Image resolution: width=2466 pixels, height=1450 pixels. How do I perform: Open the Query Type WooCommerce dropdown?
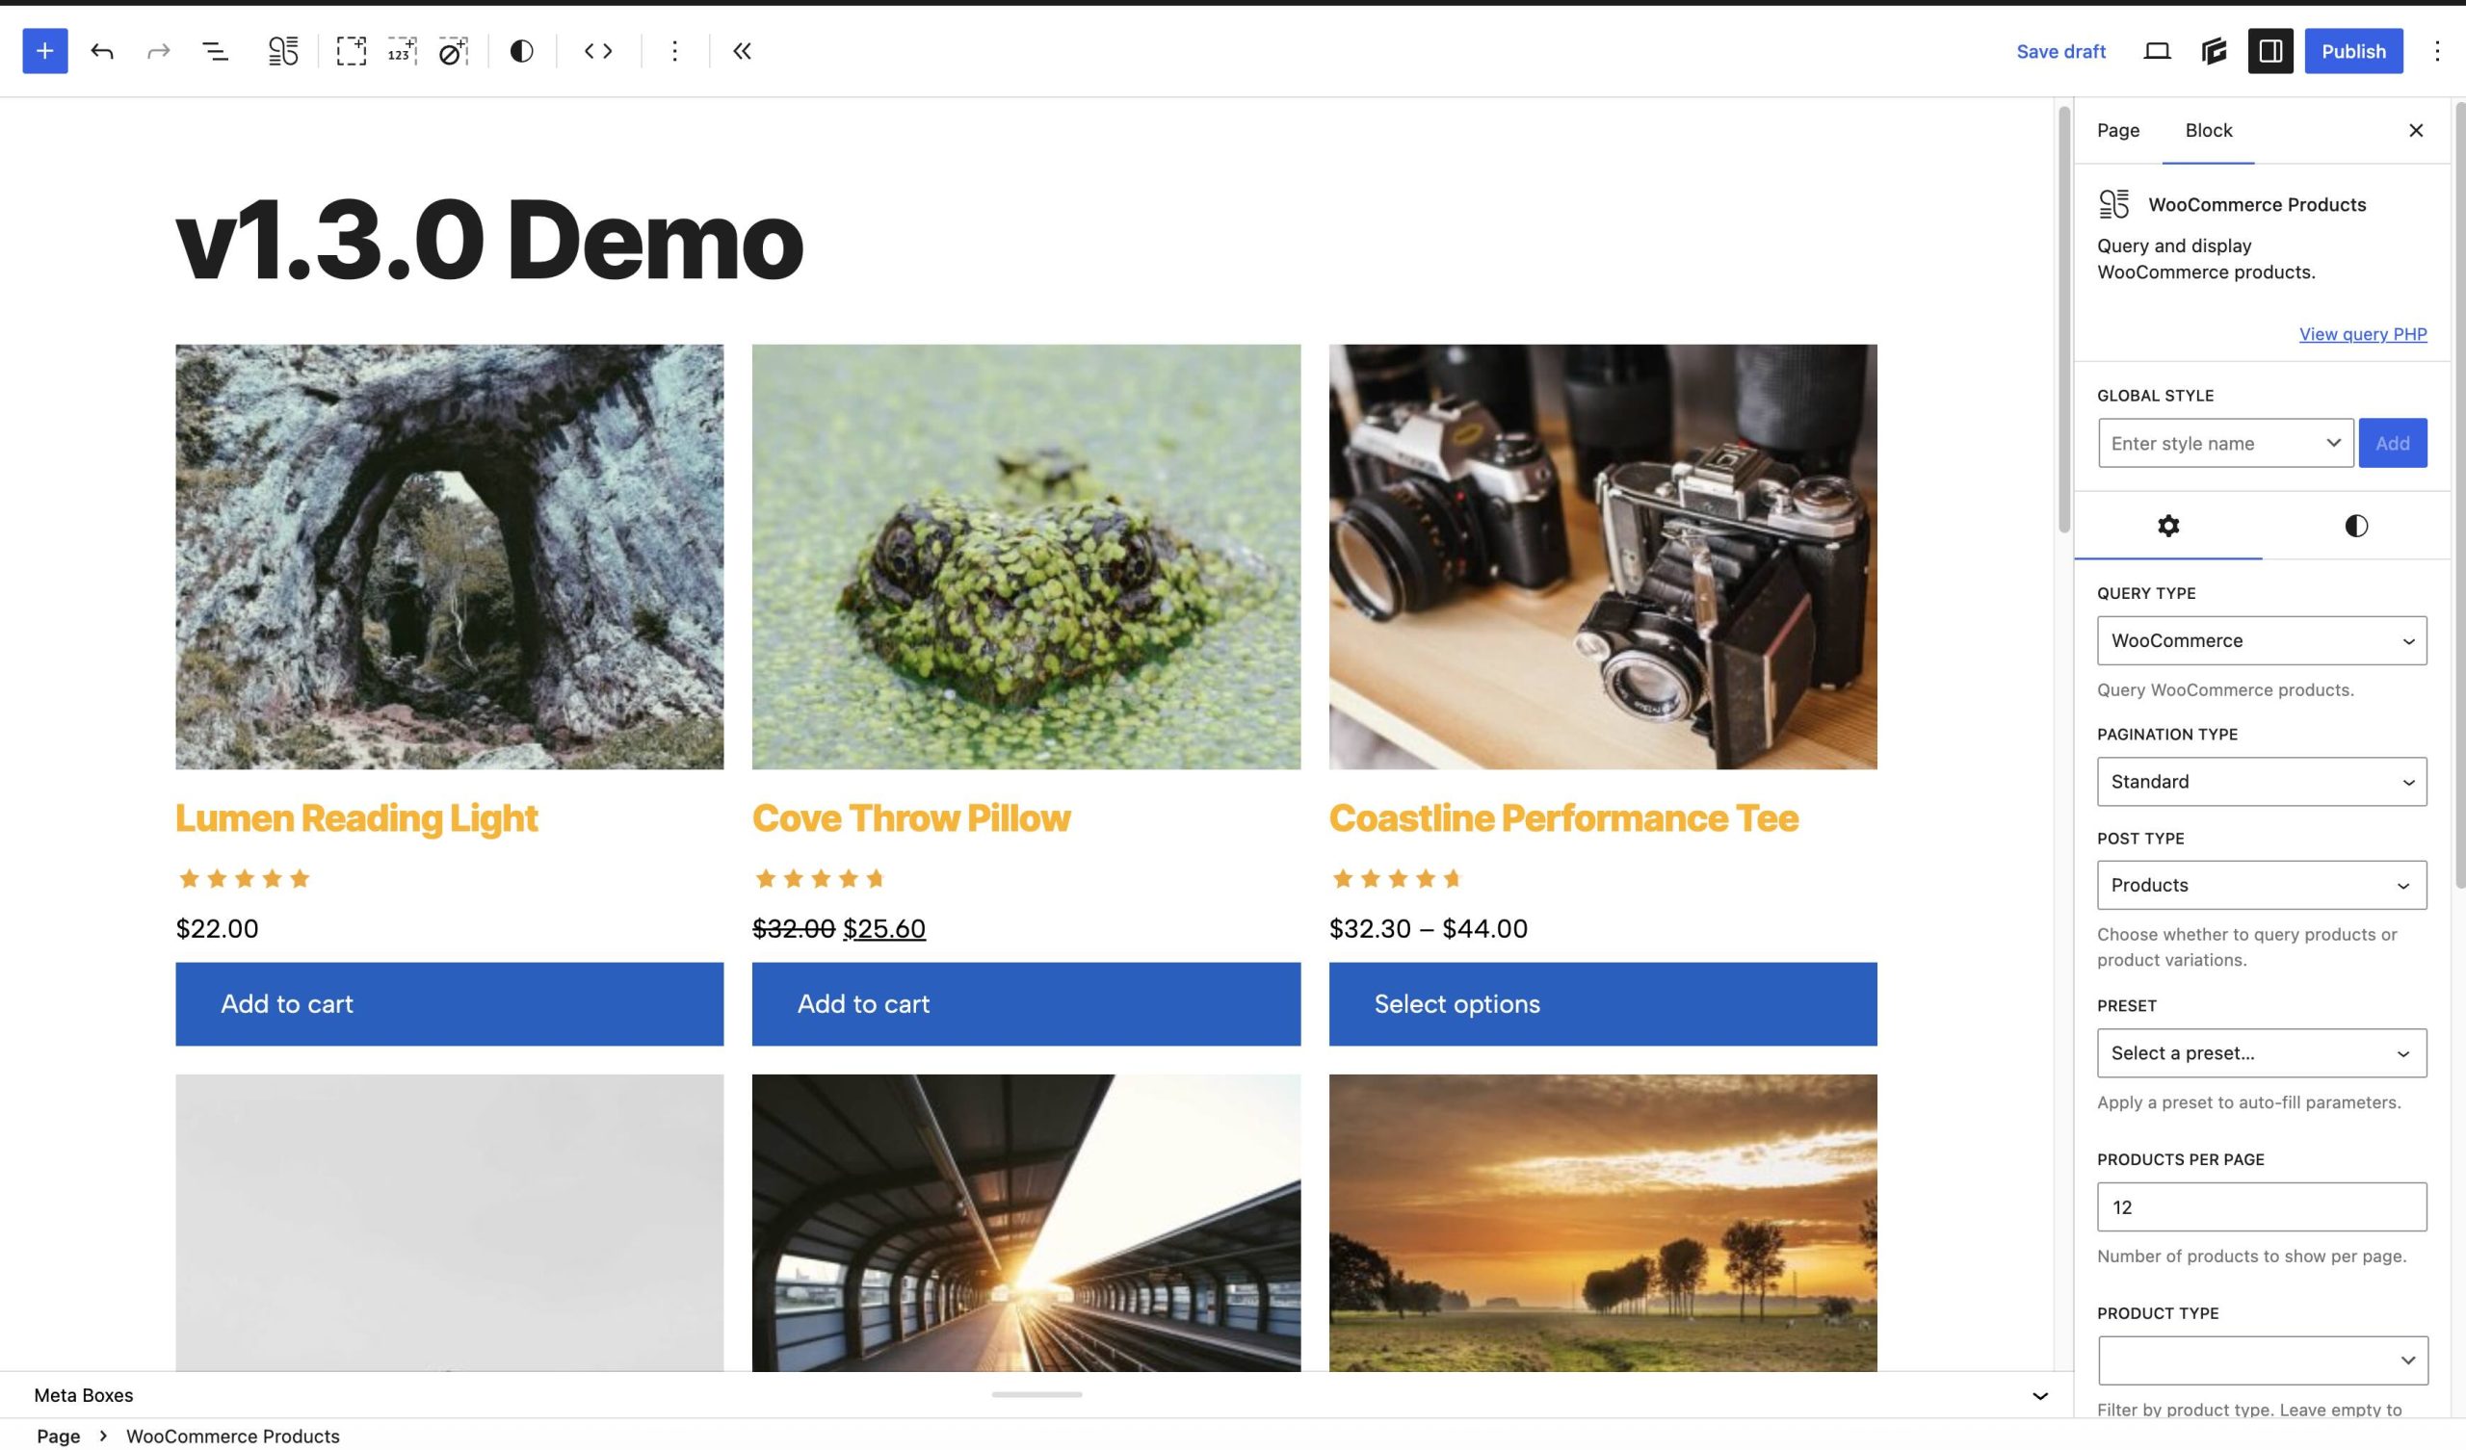pos(2262,641)
